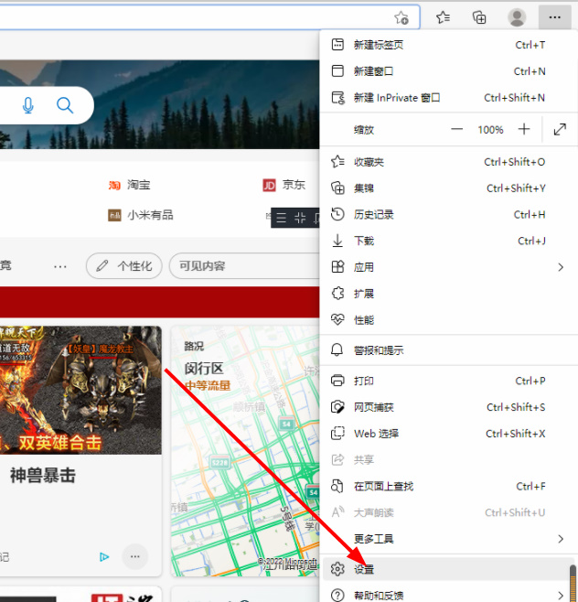Screen dimensions: 578x602
Task: Expand the 帮助和反馈 submenu arrow
Action: (x=561, y=595)
